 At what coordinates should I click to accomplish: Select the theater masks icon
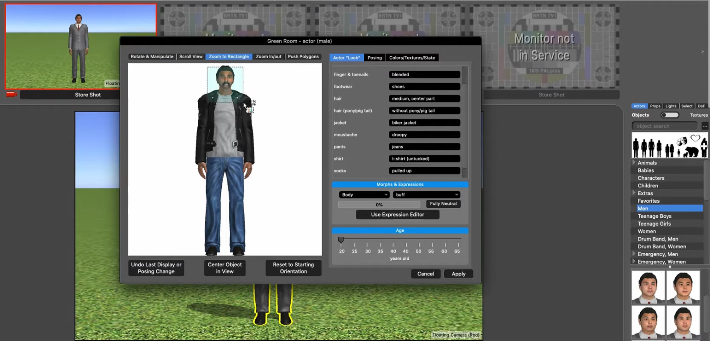682,142
